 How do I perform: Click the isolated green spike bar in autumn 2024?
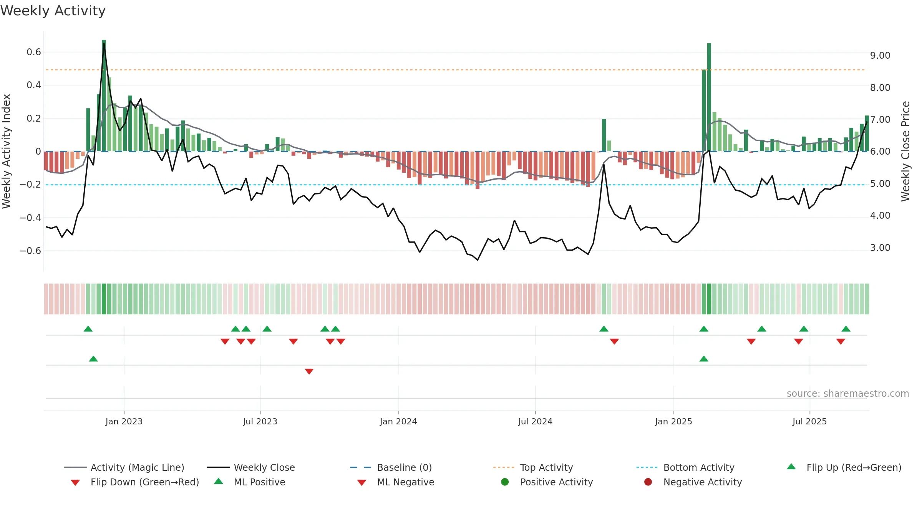pos(604,135)
